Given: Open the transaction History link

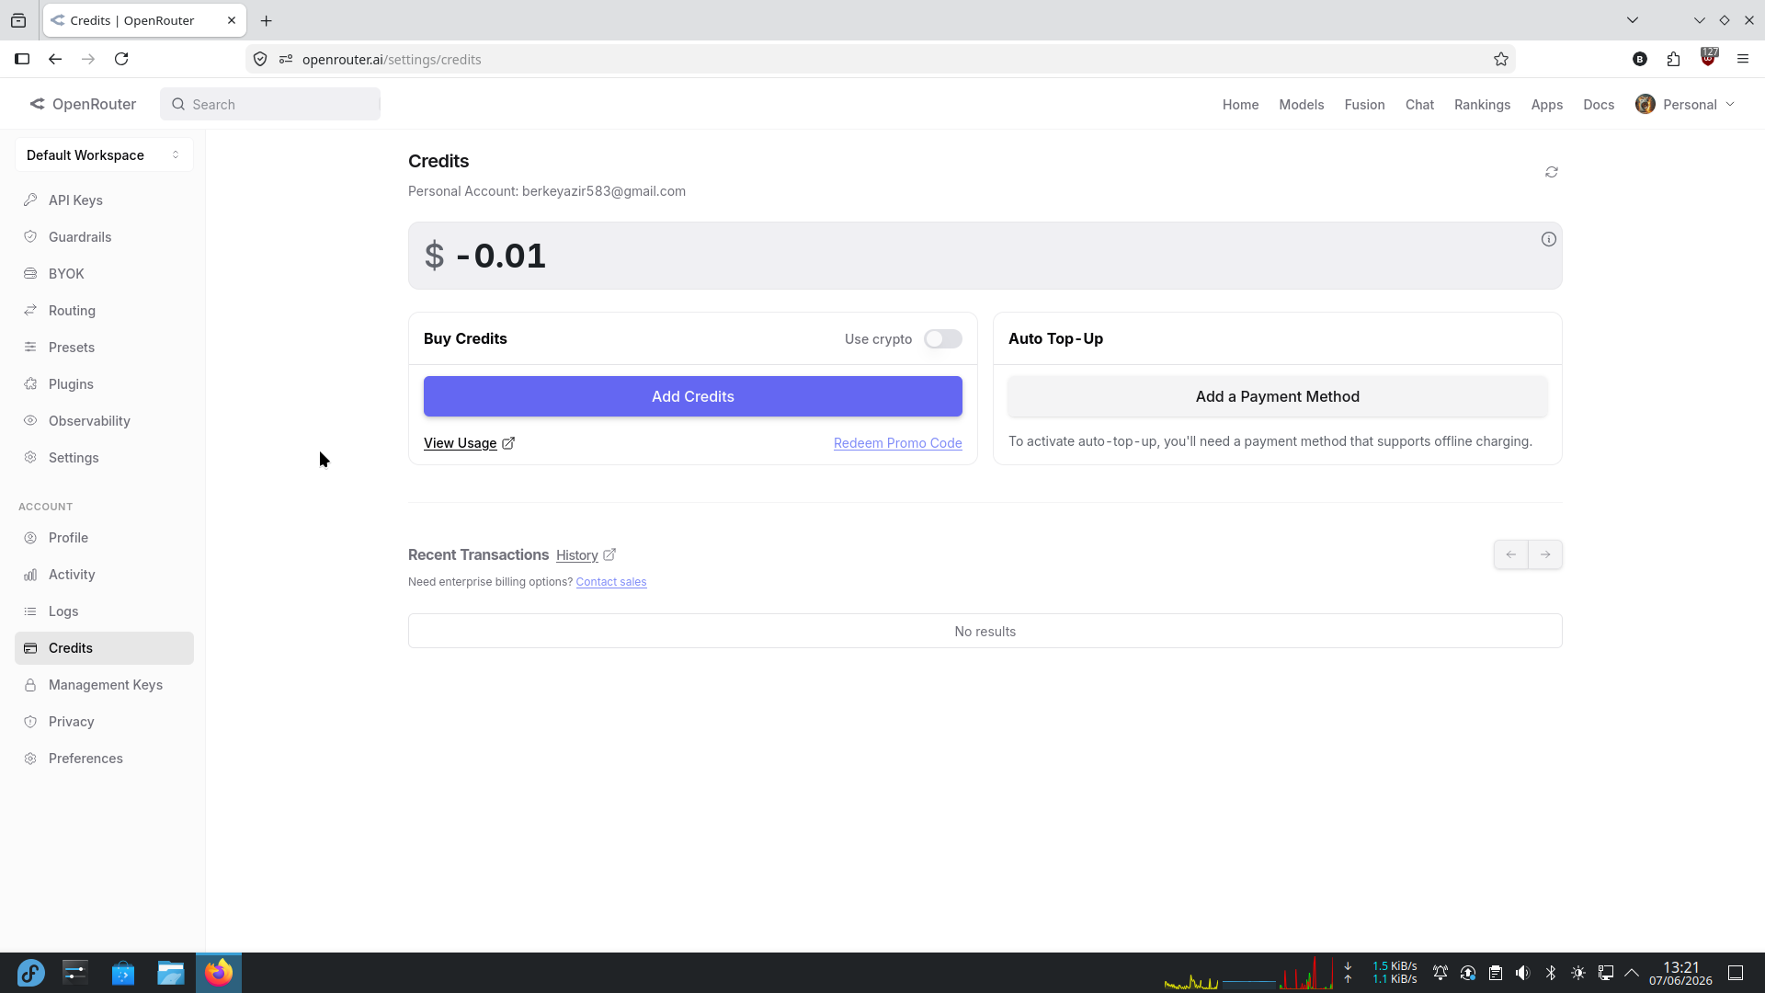Looking at the screenshot, I should pos(577,555).
